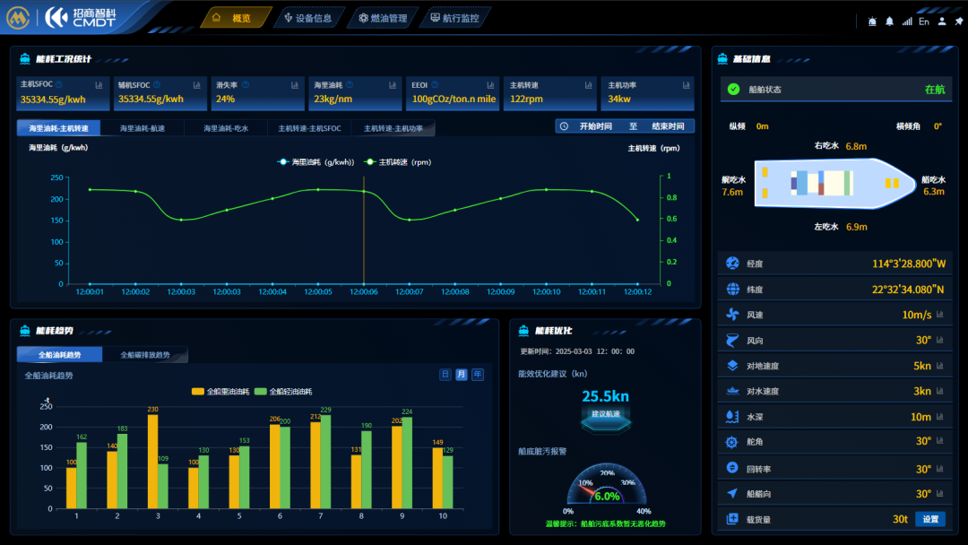
Task: Open the 结束时间 date picker
Action: click(x=667, y=126)
